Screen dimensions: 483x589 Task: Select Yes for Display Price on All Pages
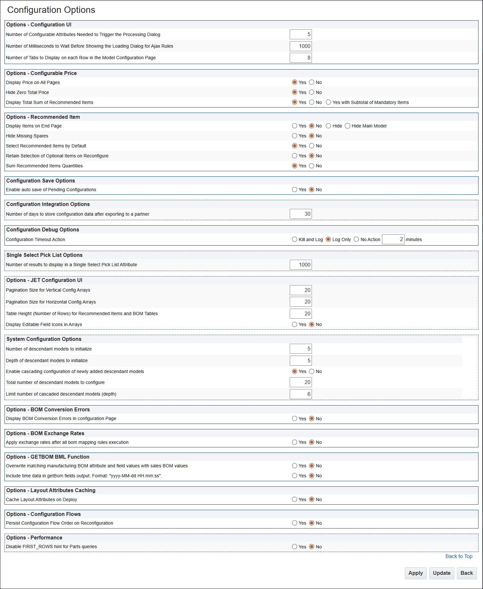pos(295,82)
